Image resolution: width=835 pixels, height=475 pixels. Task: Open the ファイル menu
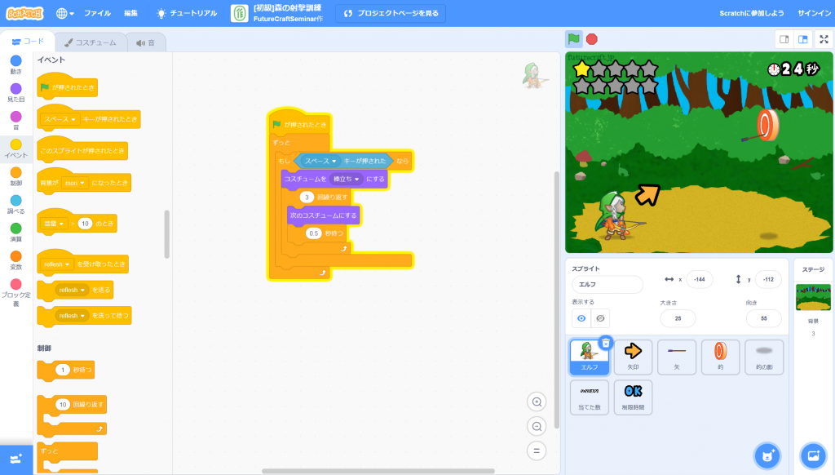(97, 13)
